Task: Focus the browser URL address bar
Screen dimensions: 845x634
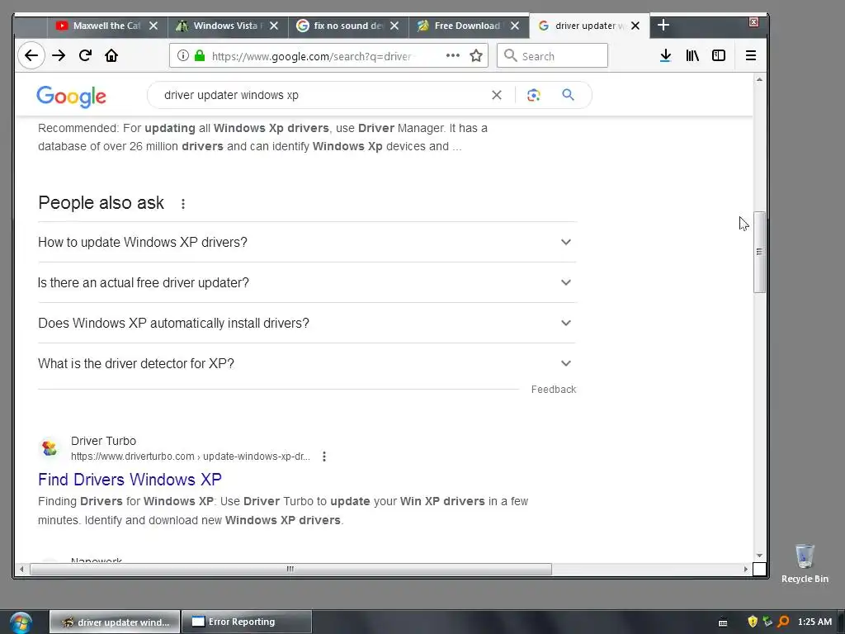Action: [x=313, y=56]
